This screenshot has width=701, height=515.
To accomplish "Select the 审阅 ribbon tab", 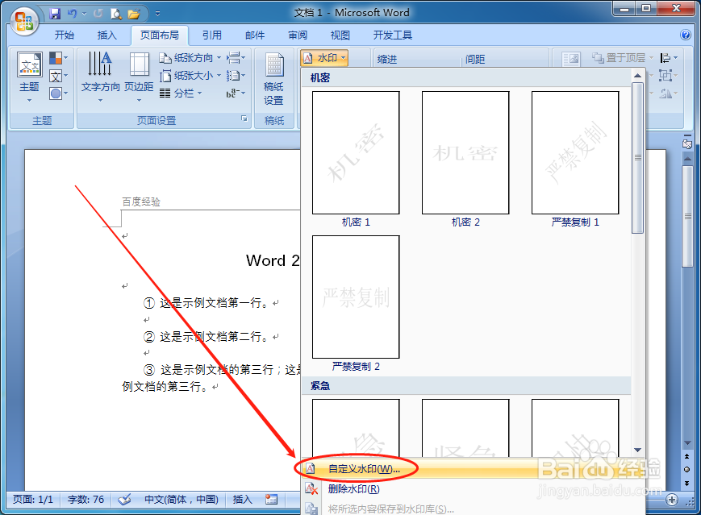I will tap(298, 35).
